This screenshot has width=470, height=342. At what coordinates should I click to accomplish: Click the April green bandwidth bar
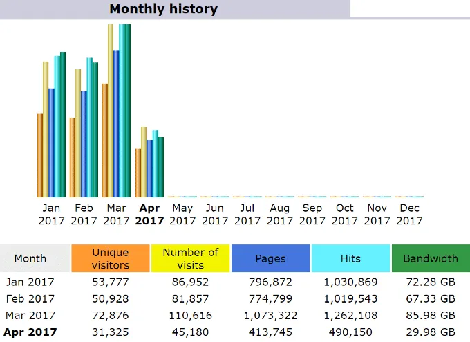161,168
